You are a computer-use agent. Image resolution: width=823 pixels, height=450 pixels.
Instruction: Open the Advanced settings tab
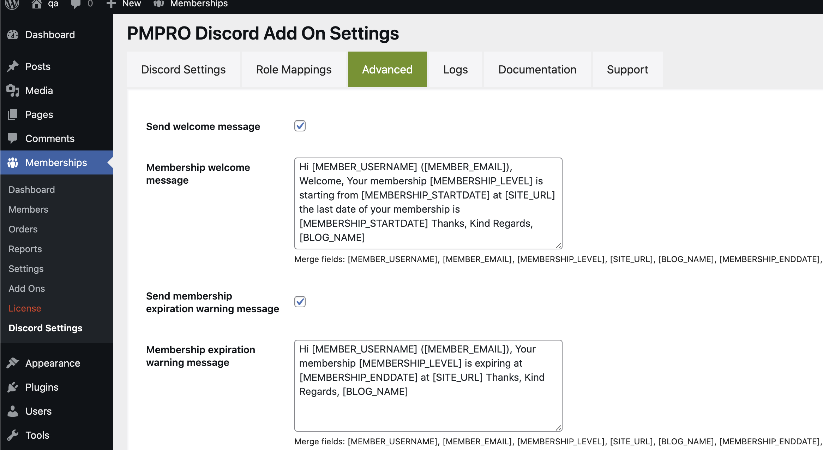(388, 69)
